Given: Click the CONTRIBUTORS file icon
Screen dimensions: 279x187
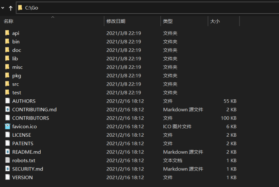Looking at the screenshot, I should tap(8, 118).
